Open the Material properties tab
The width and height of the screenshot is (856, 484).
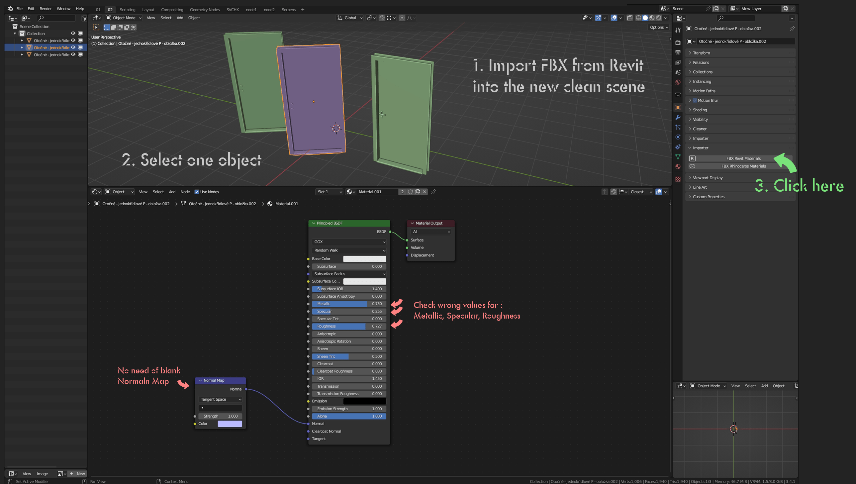click(678, 166)
